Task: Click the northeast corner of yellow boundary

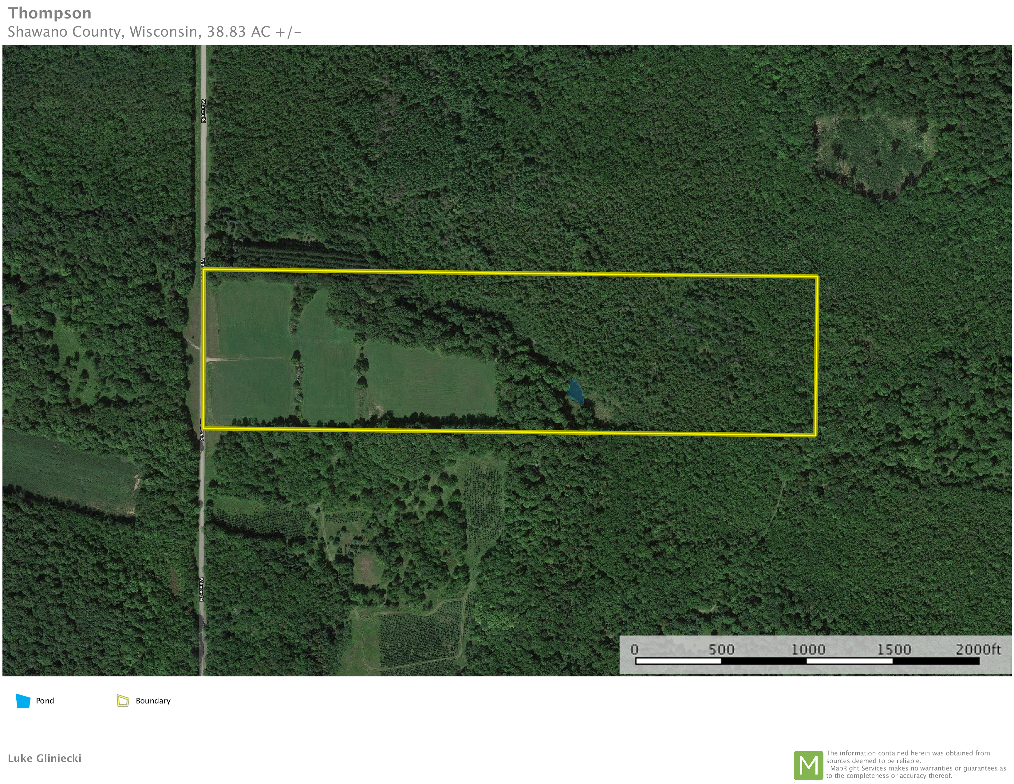Action: pyautogui.click(x=817, y=277)
